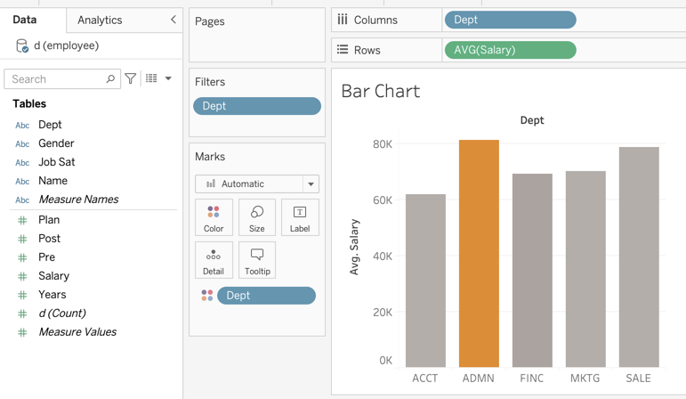Click the filter icon beside search
This screenshot has height=399, width=686.
(131, 79)
